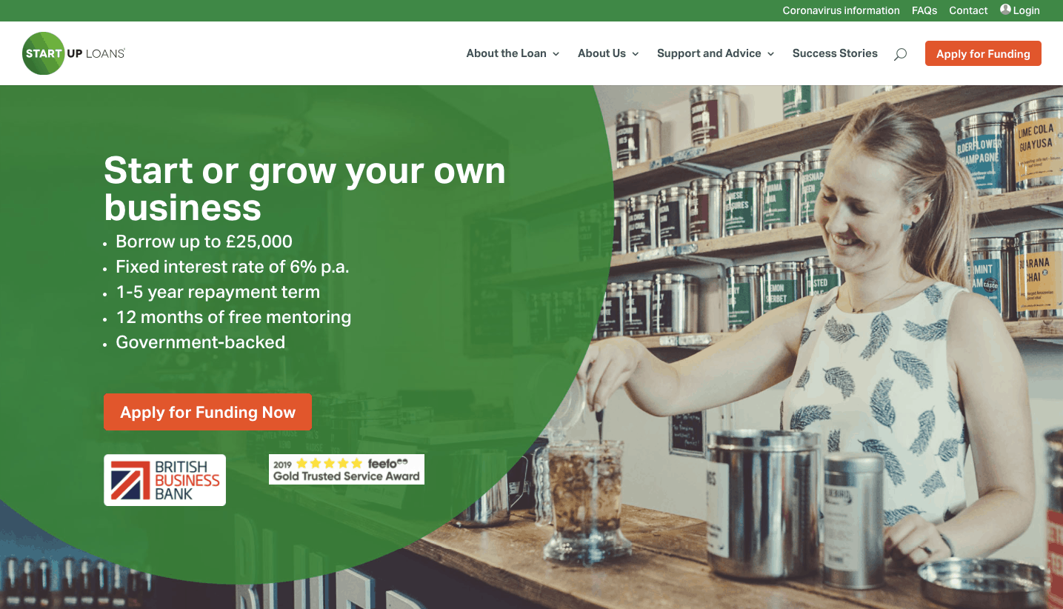This screenshot has height=609, width=1063.
Task: Click the user profile icon beside Login
Action: (1005, 10)
